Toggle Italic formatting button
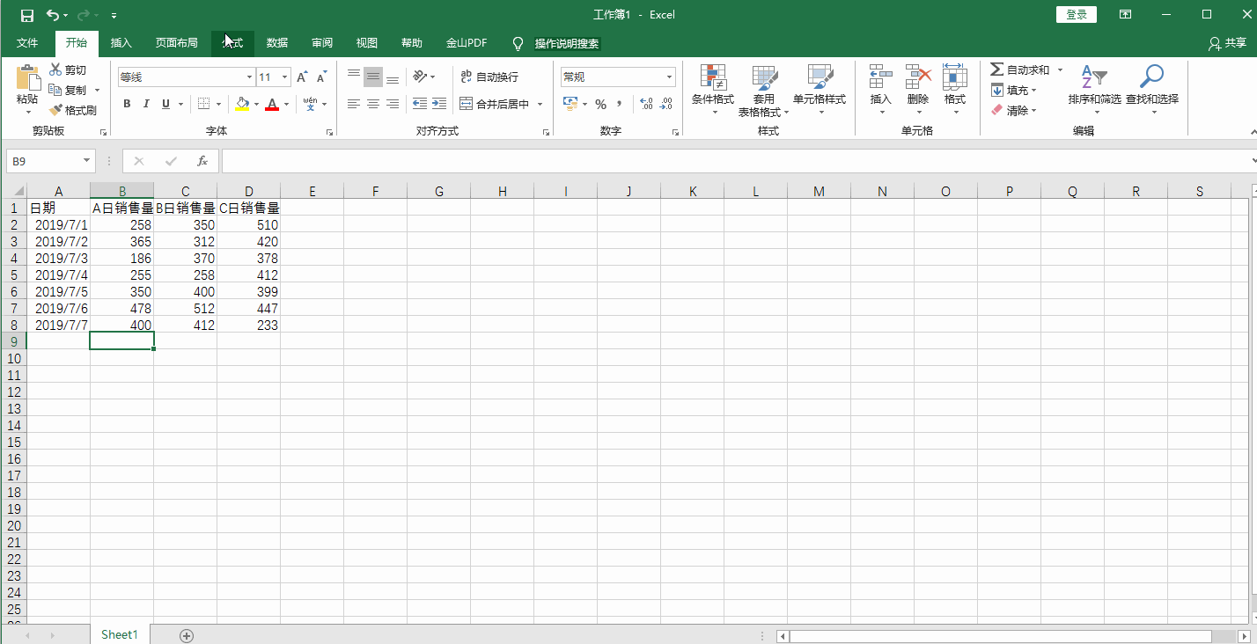1257x644 pixels. [x=146, y=104]
